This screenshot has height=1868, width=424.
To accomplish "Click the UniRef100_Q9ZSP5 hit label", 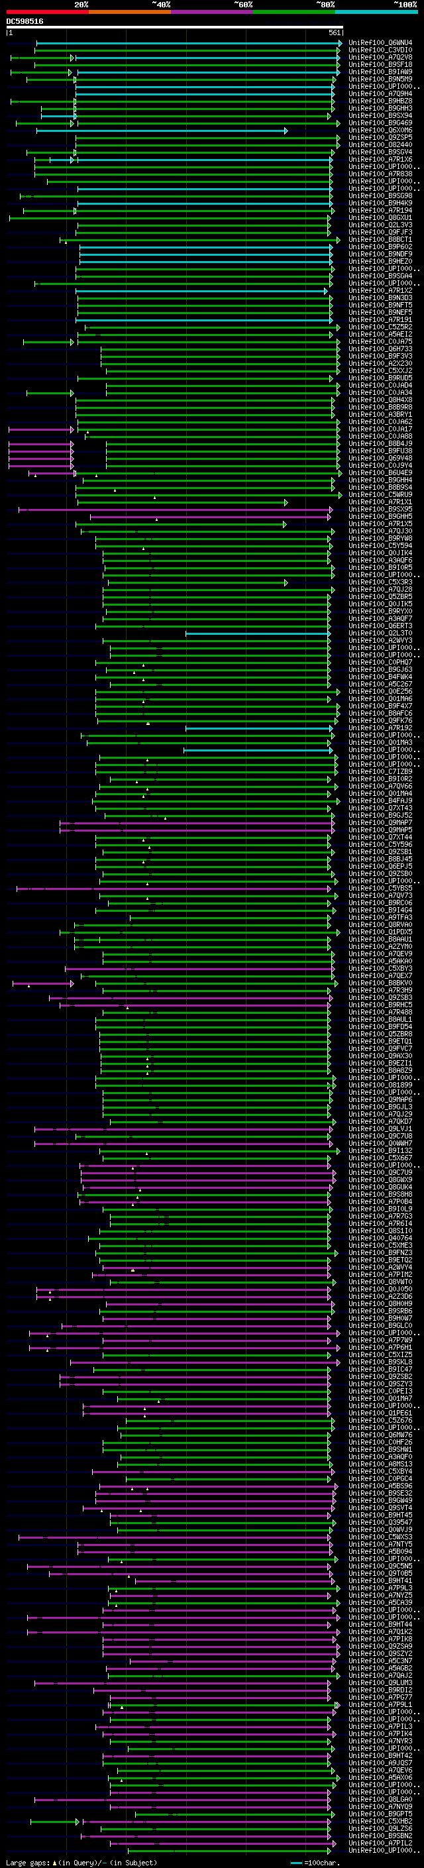I will (x=380, y=138).
